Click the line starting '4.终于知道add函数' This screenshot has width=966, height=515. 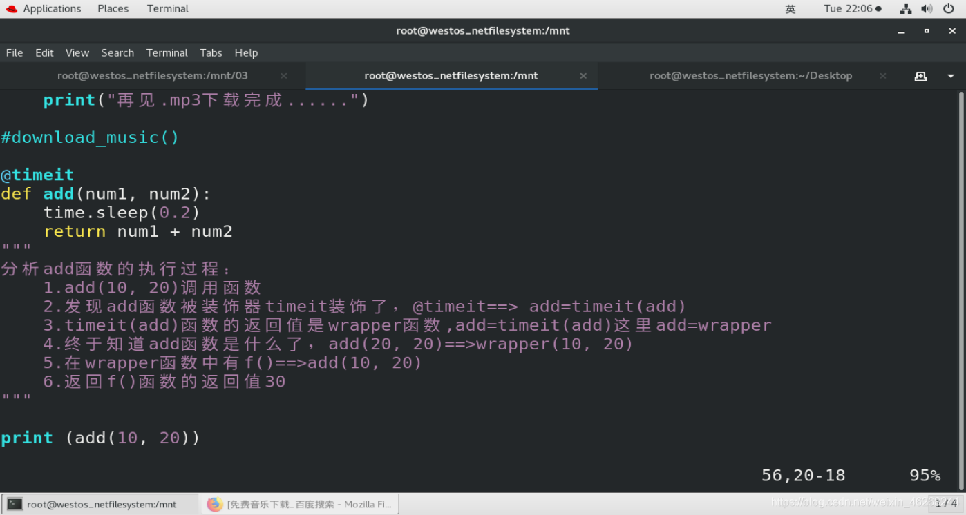[338, 344]
